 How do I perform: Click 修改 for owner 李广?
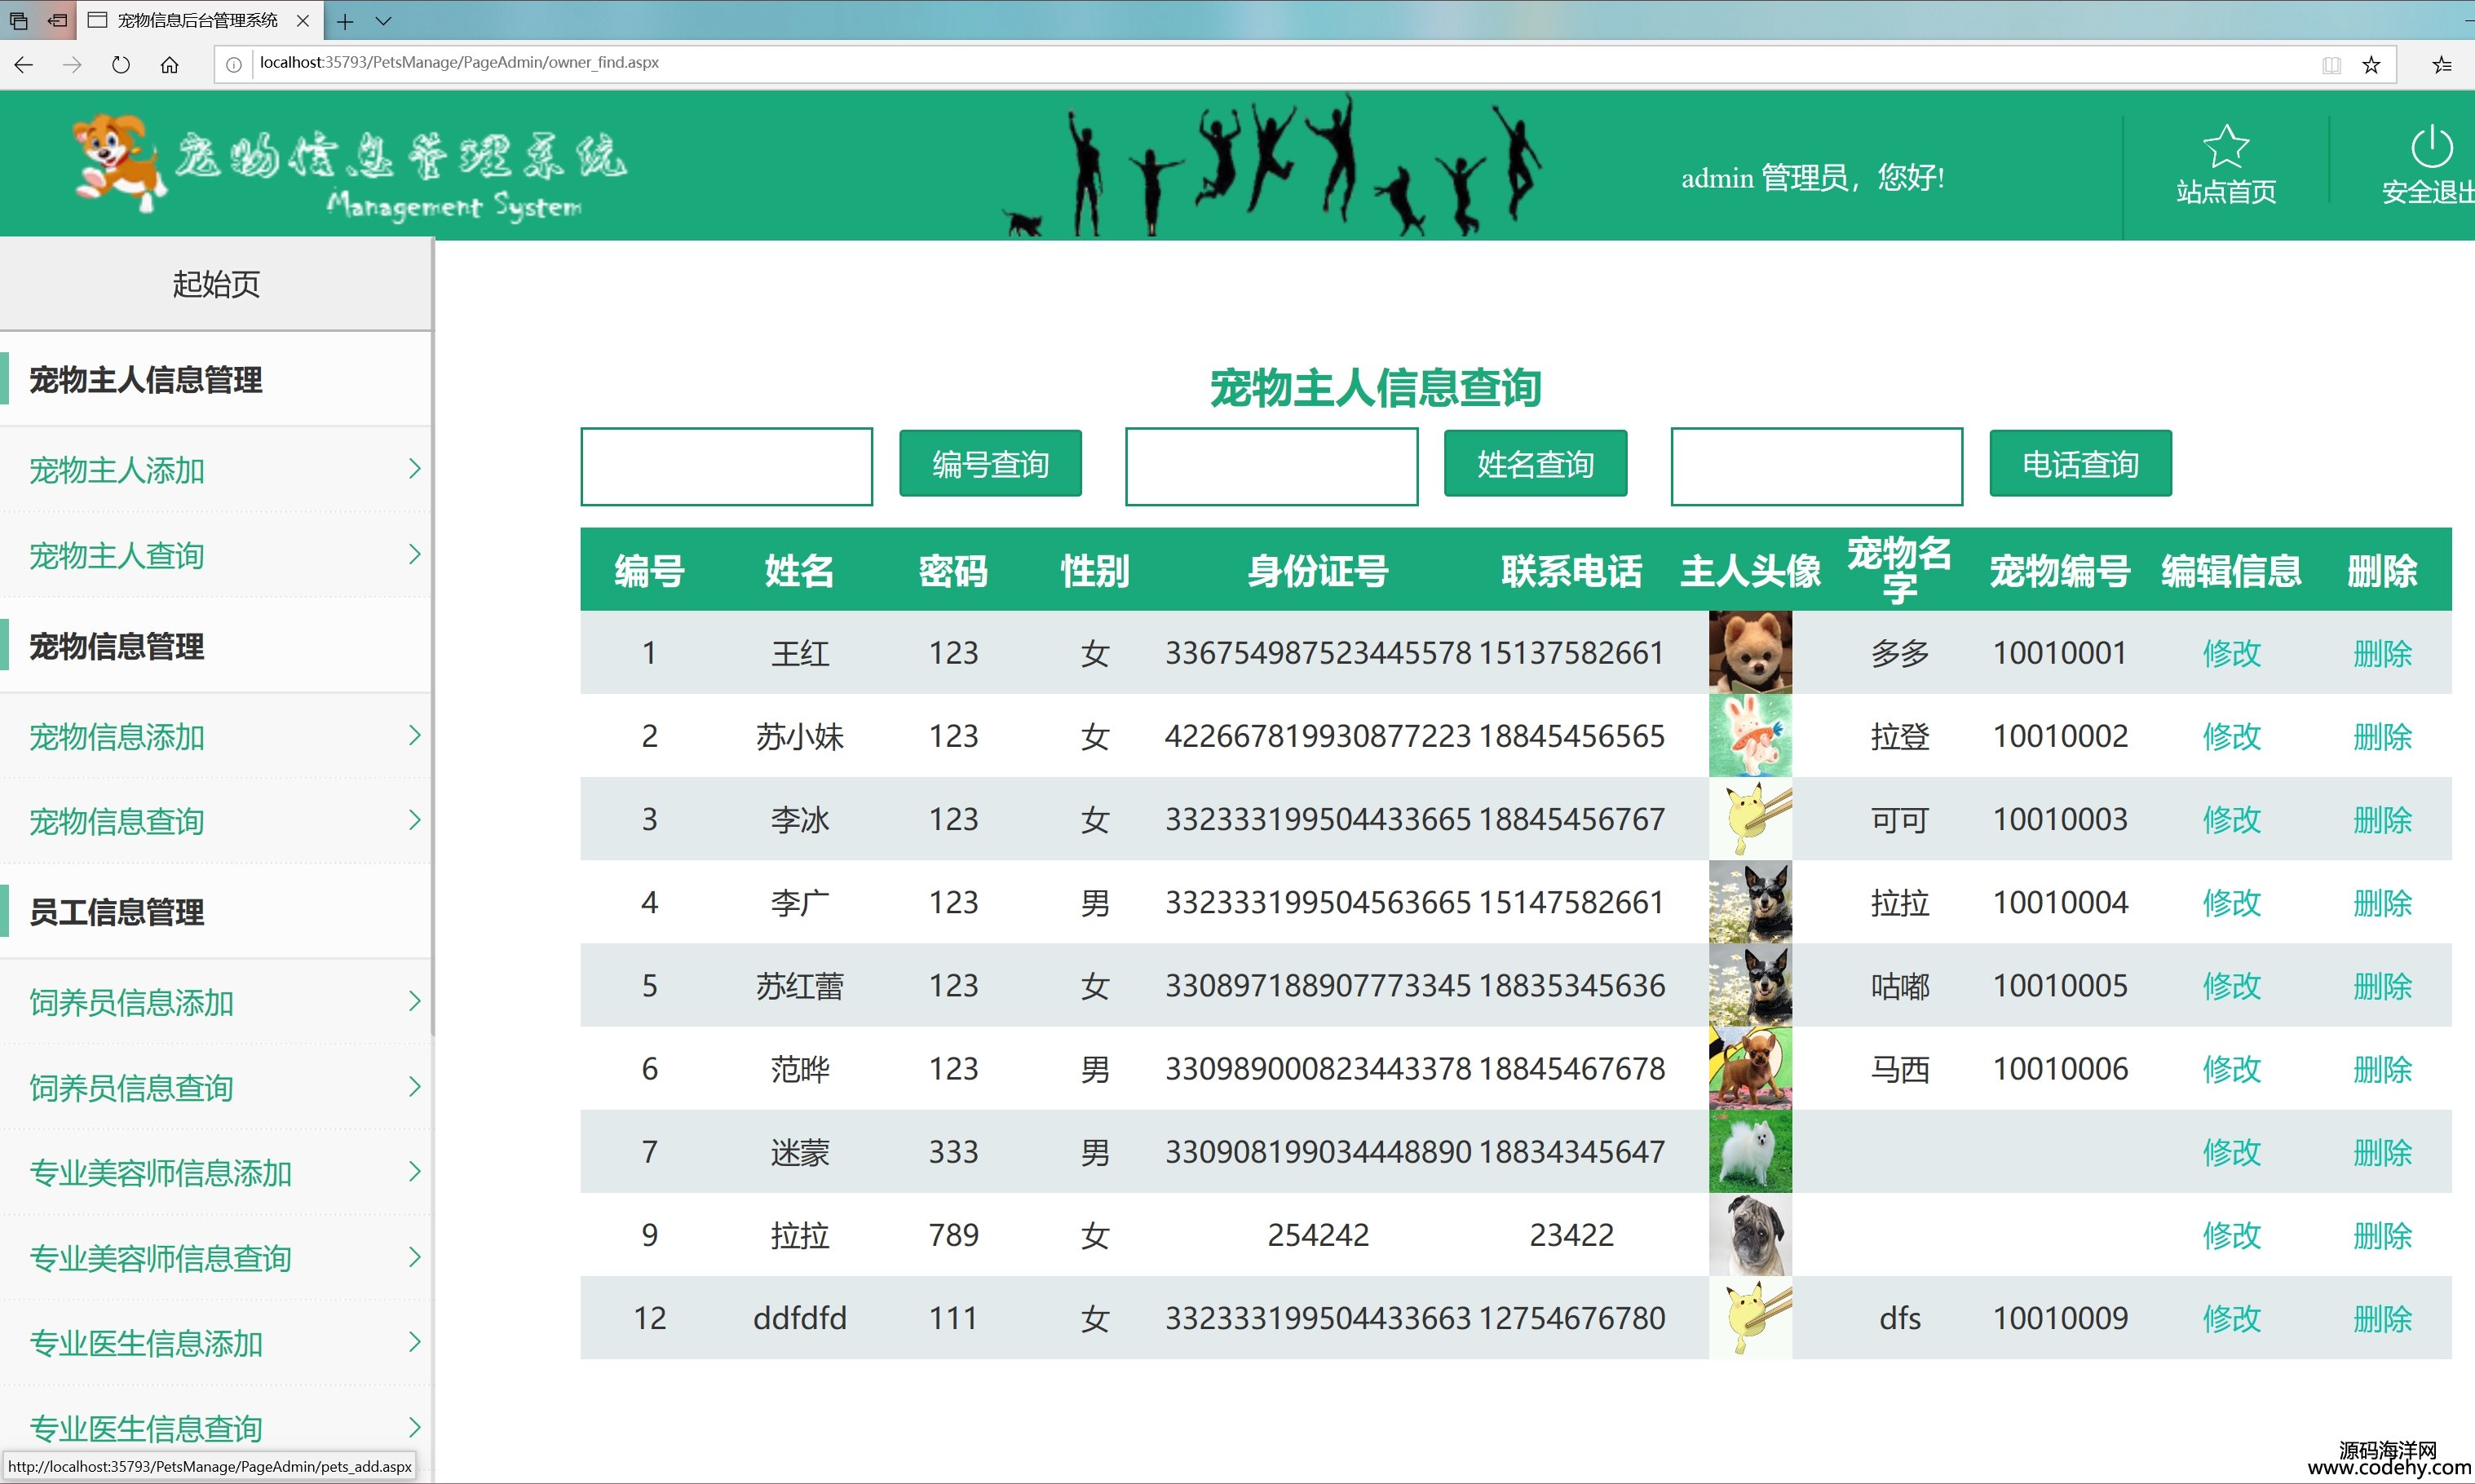point(2232,903)
